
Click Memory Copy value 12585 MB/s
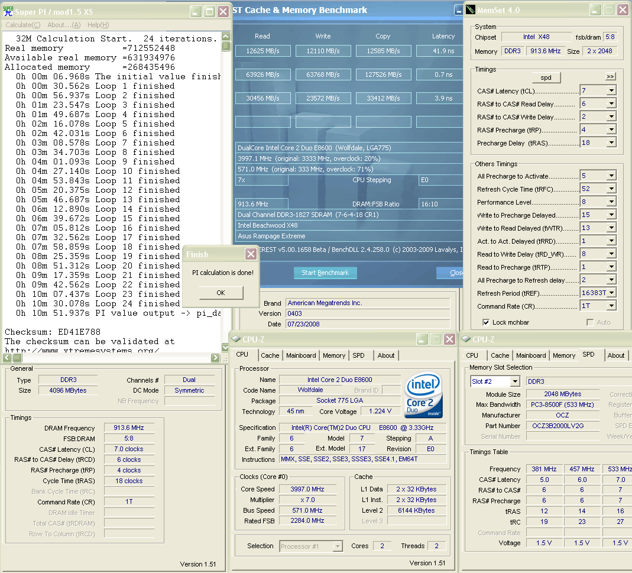383,51
